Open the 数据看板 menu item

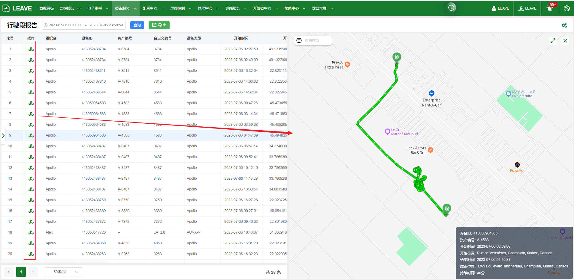pos(47,8)
